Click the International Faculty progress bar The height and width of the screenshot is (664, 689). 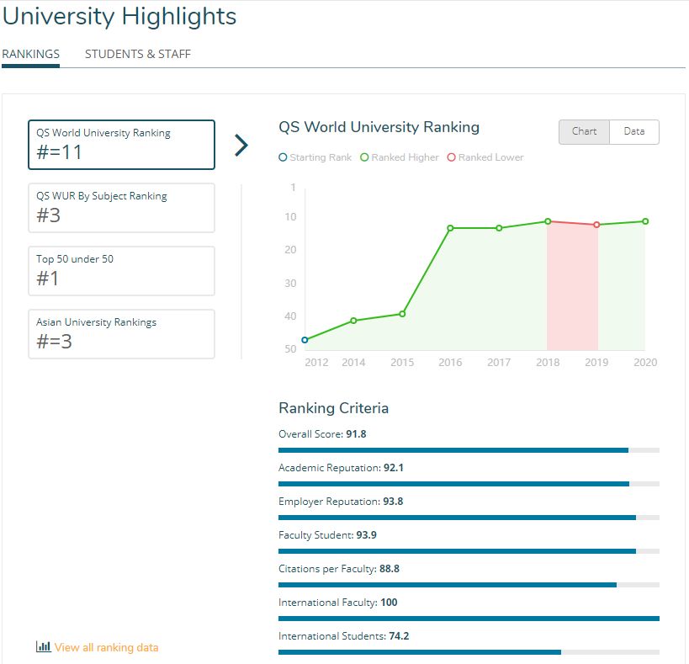click(x=469, y=619)
